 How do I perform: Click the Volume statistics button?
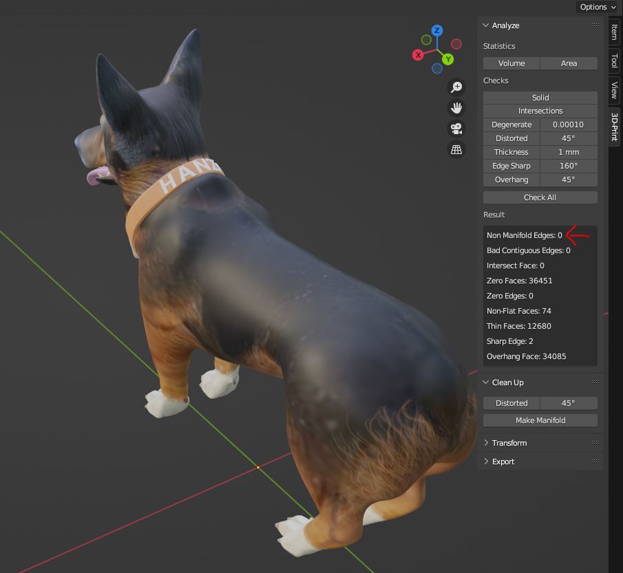pyautogui.click(x=511, y=63)
